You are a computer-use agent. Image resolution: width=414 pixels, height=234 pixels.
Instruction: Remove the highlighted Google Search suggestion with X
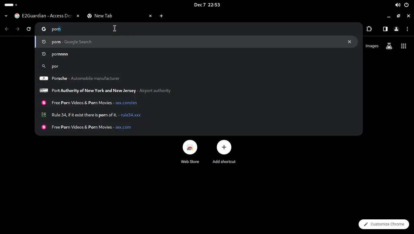[349, 42]
